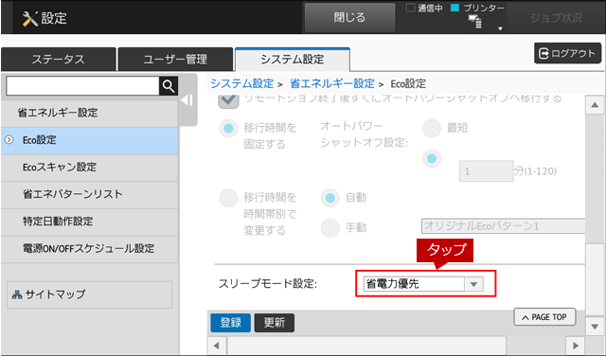The width and height of the screenshot is (606, 356).
Task: Click the 更新 button
Action: (x=275, y=323)
